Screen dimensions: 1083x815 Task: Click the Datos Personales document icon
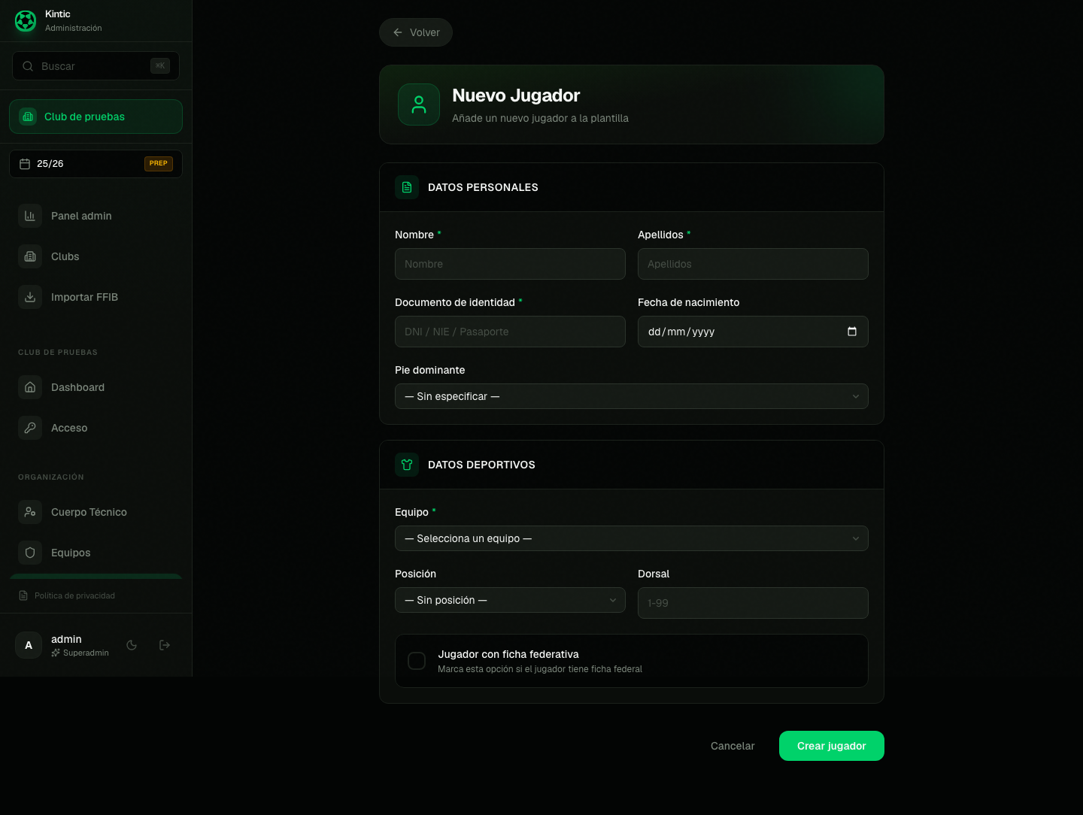407,187
